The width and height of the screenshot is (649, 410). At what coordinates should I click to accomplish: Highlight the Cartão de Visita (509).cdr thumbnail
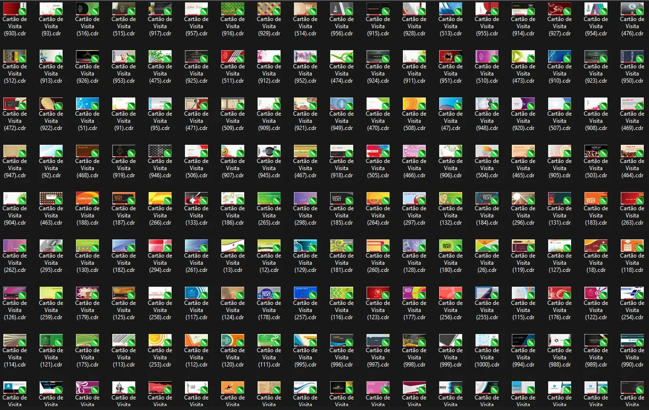(x=233, y=103)
